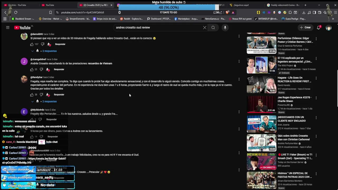This screenshot has width=338, height=190.
Task: Open Brave Shields lion icon
Action: pos(227,12)
